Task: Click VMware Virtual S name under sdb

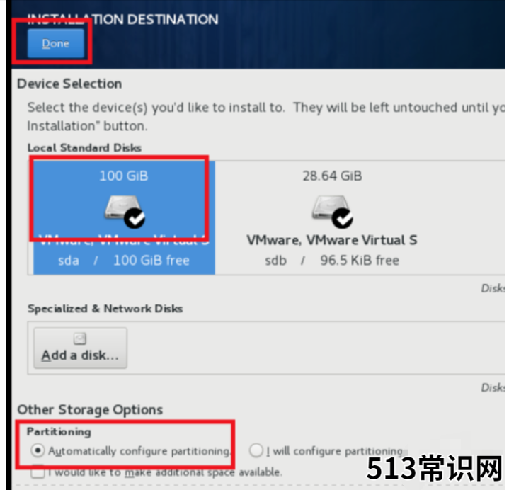Action: 332,240
